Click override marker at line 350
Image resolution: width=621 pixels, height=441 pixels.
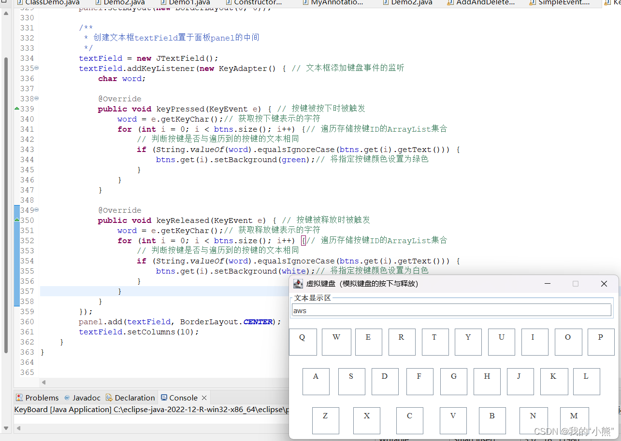click(x=17, y=220)
